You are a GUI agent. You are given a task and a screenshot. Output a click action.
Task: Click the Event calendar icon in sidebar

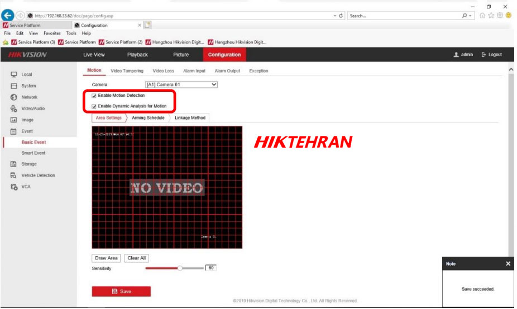click(13, 131)
